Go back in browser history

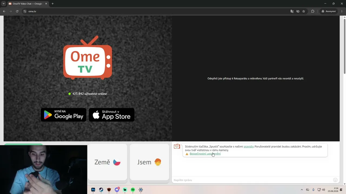pos(4,11)
